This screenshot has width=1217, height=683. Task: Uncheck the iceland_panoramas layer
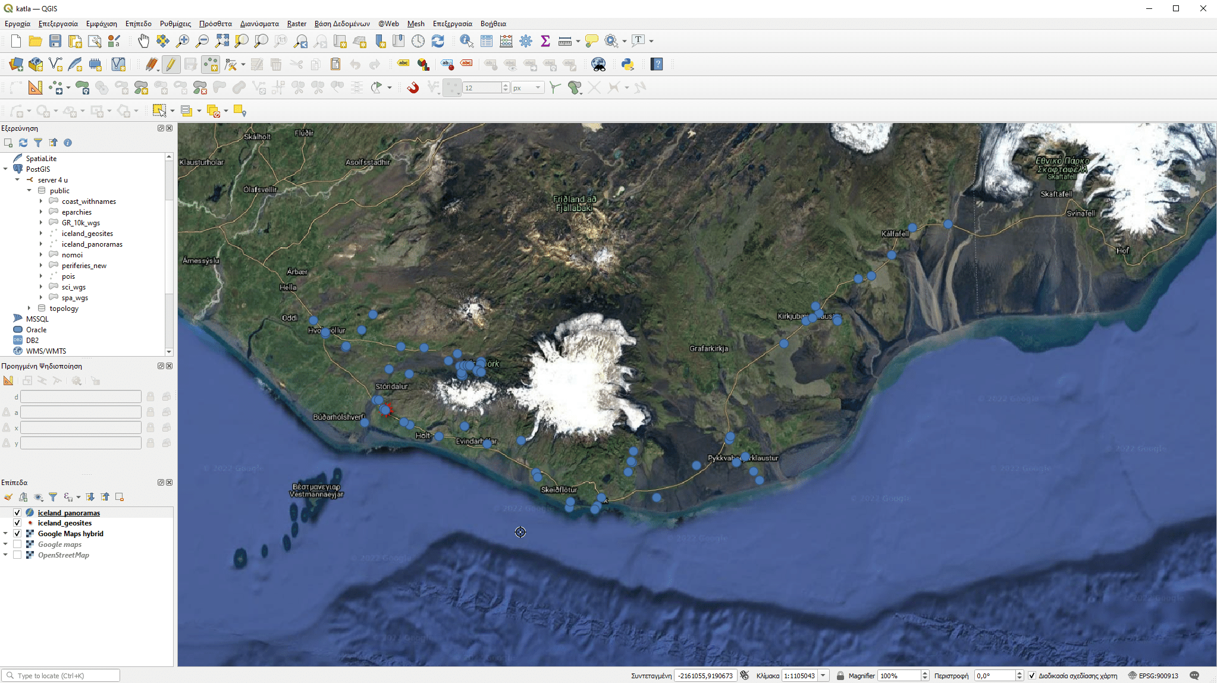coord(17,512)
